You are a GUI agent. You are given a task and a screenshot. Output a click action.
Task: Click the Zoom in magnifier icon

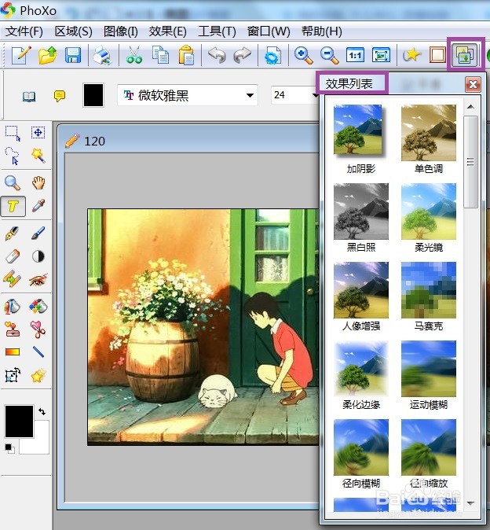[x=303, y=55]
